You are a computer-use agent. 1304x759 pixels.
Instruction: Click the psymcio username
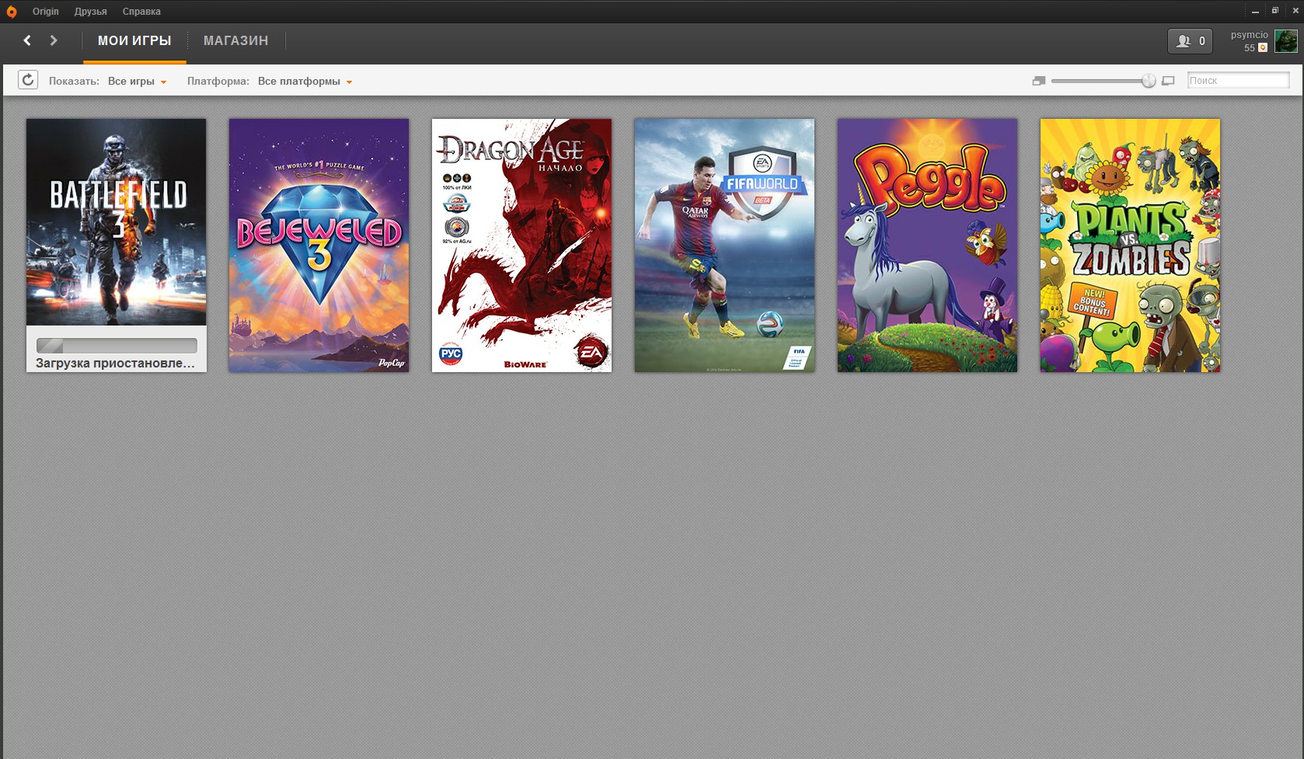pyautogui.click(x=1249, y=35)
